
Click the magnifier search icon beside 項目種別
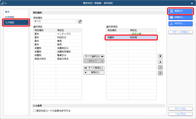pos(80,21)
